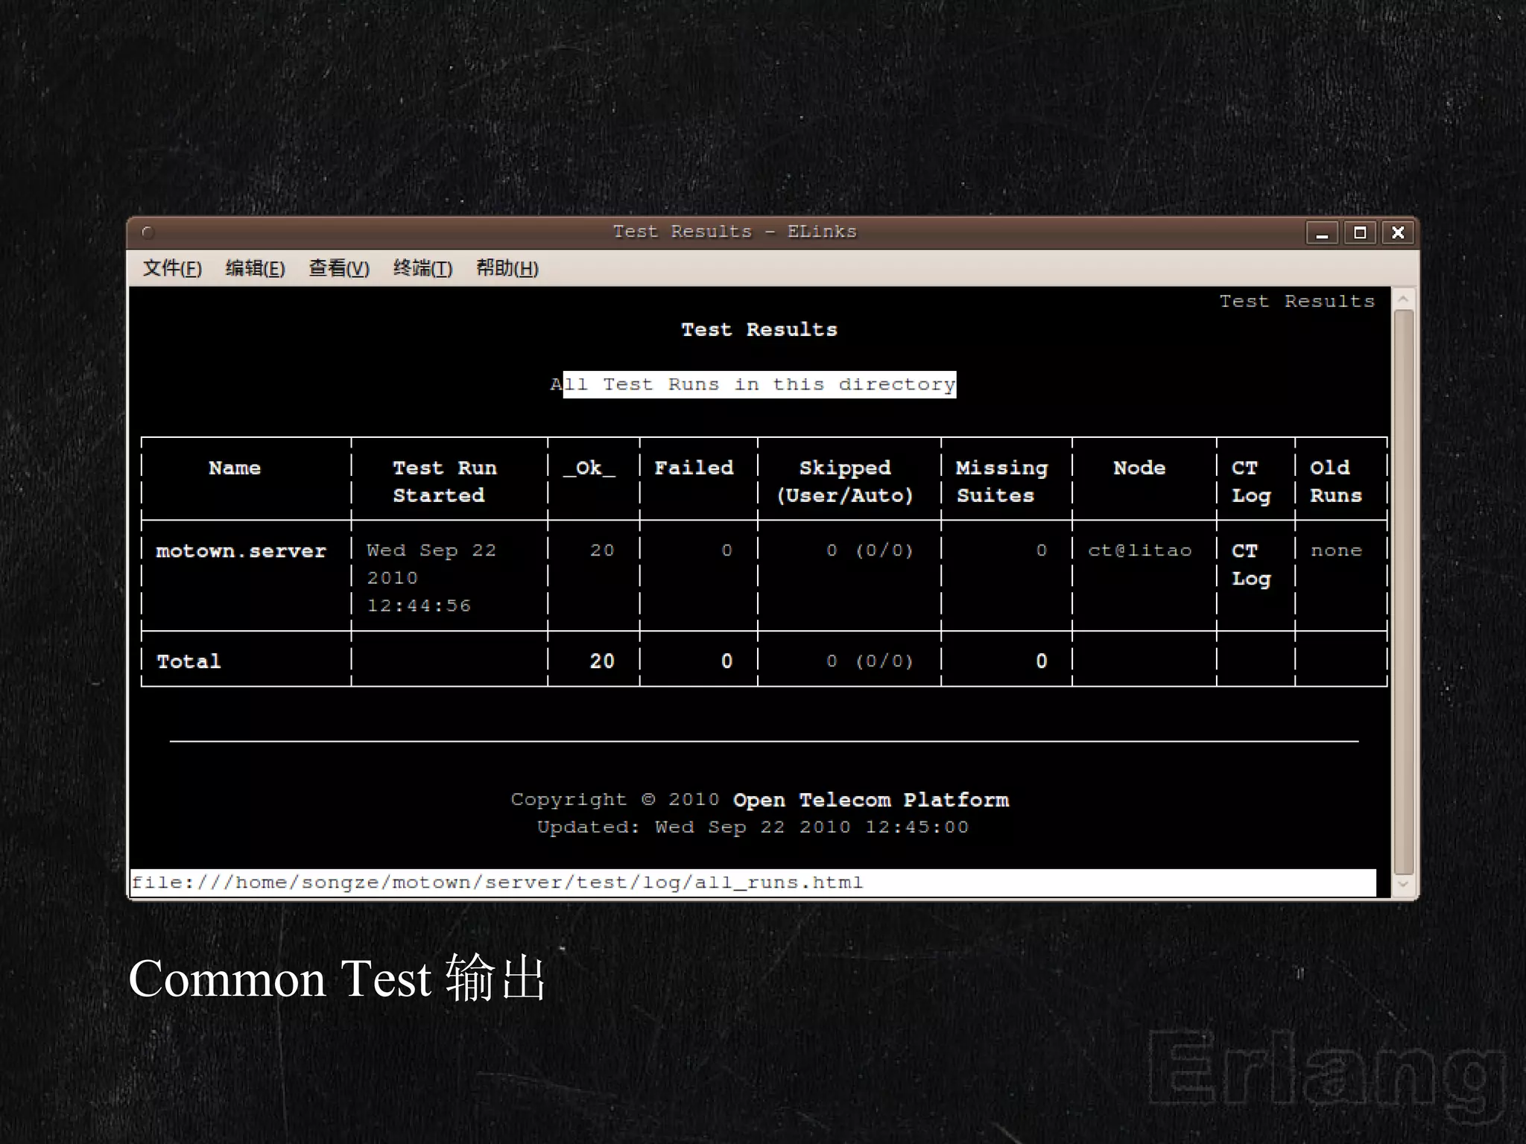This screenshot has width=1526, height=1144.
Task: Click the 'Test Run Started' column header
Action: pos(444,481)
